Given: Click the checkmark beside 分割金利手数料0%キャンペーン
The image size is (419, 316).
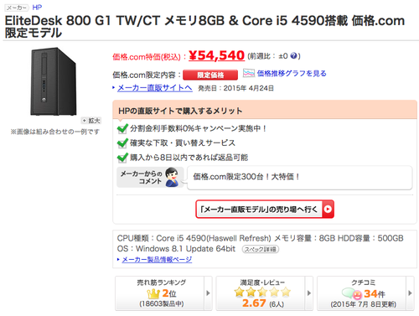Looking at the screenshot, I should coord(122,129).
